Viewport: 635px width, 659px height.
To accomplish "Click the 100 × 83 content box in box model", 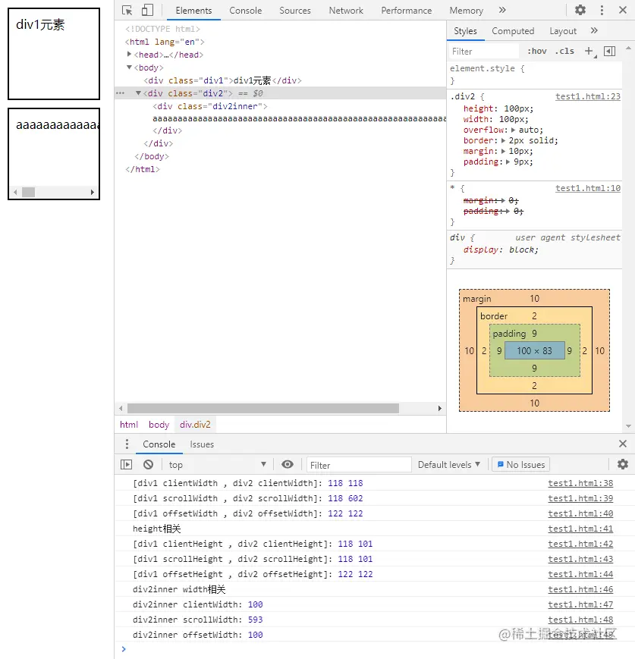I will 535,350.
